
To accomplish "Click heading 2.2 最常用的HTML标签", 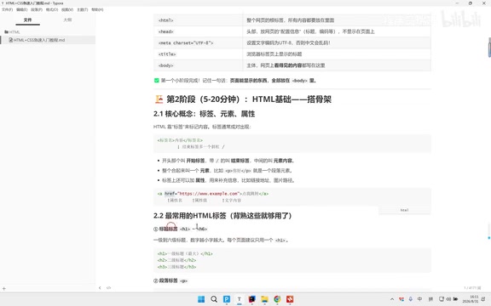I will [x=222, y=216].
